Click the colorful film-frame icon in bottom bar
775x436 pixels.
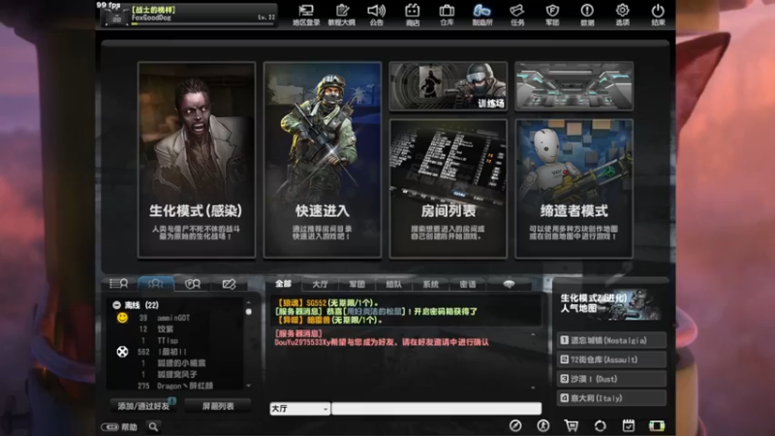(657, 425)
